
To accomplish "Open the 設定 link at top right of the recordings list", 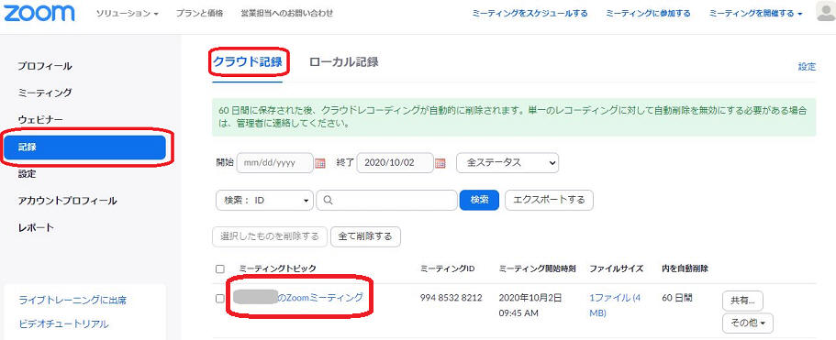I will [807, 67].
